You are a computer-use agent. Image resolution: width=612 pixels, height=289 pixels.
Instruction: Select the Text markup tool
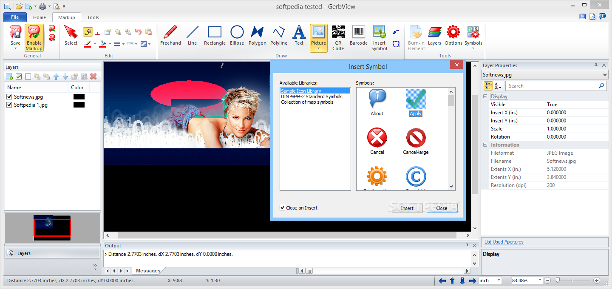point(299,36)
